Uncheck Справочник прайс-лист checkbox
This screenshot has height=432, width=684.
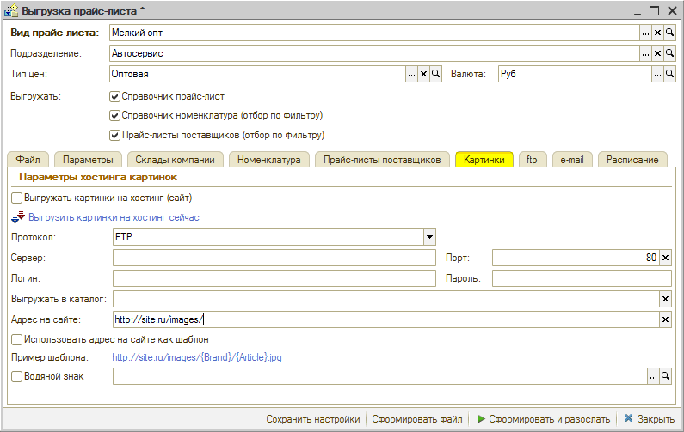pyautogui.click(x=114, y=96)
